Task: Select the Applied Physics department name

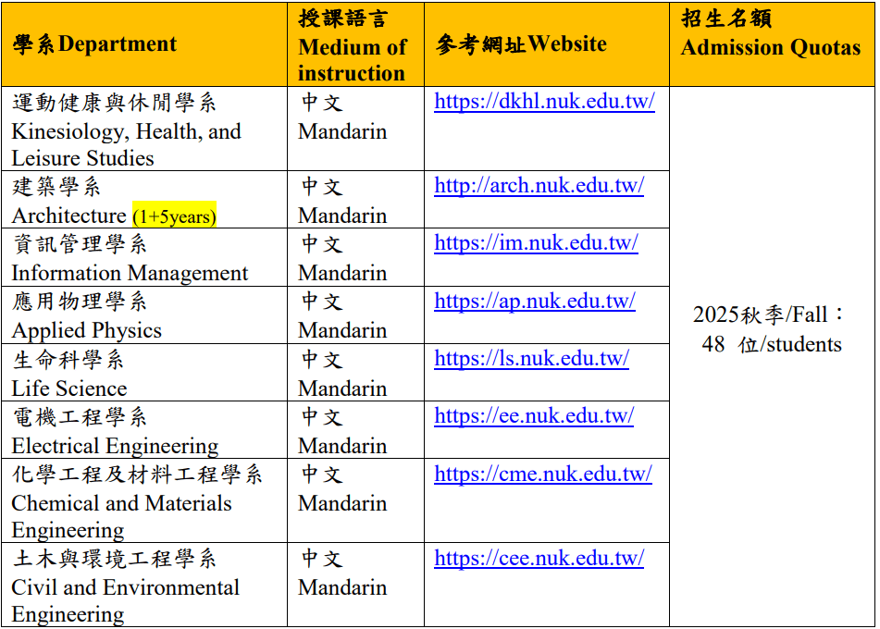Action: [x=86, y=330]
